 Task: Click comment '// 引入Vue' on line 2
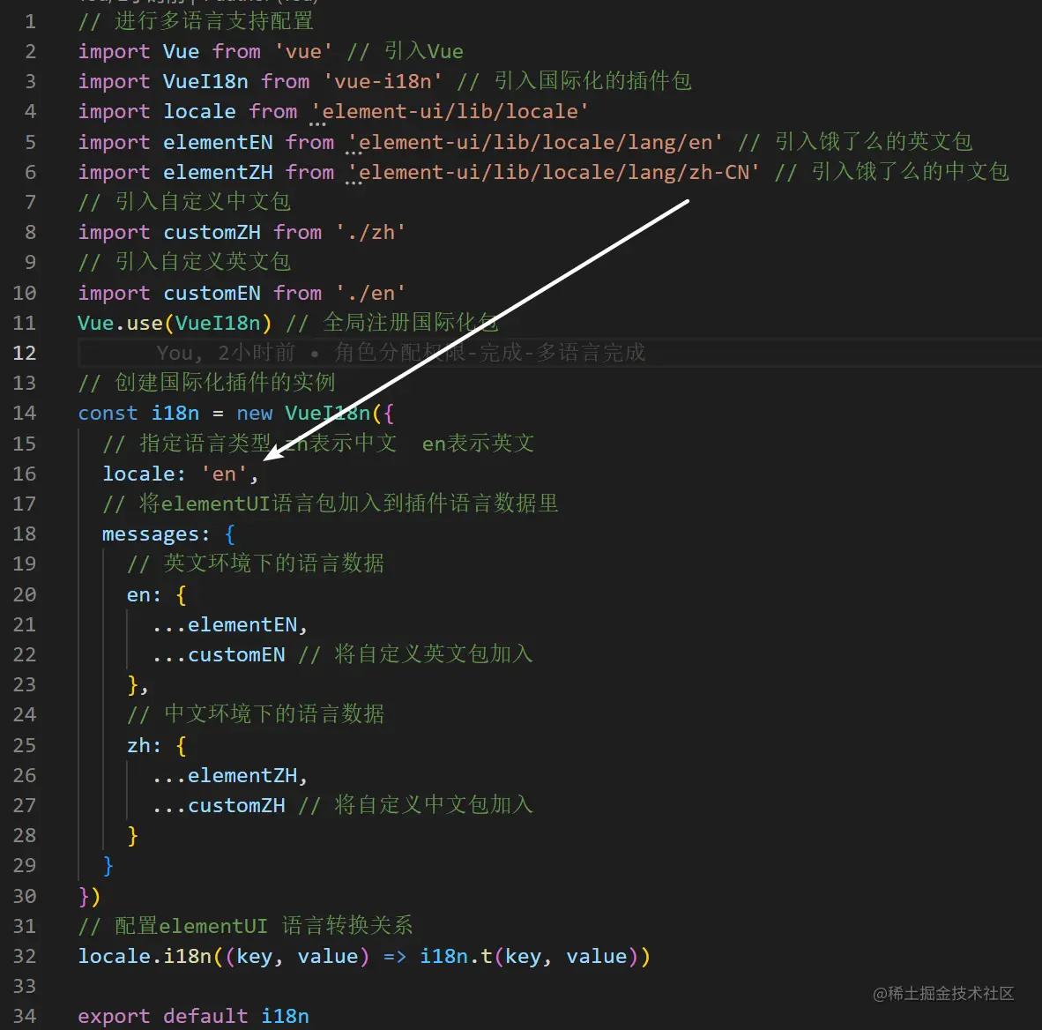406,51
